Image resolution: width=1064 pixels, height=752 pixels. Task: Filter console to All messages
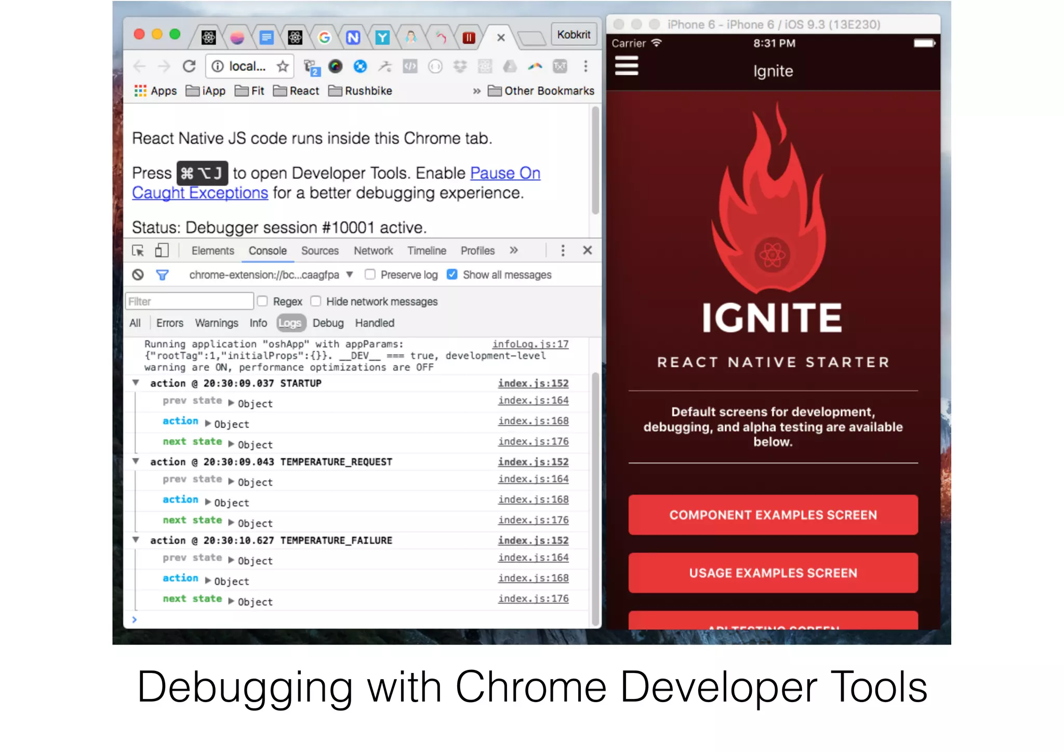point(135,323)
